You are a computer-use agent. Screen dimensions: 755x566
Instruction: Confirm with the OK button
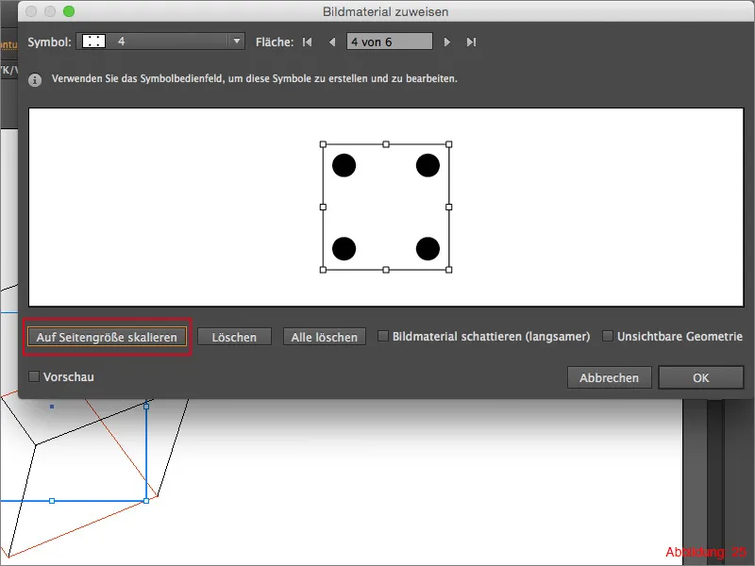(701, 378)
